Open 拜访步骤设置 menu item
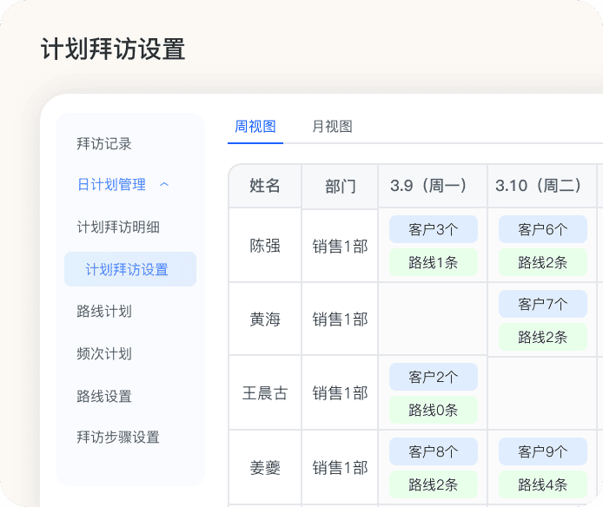The height and width of the screenshot is (507, 603). tap(118, 438)
